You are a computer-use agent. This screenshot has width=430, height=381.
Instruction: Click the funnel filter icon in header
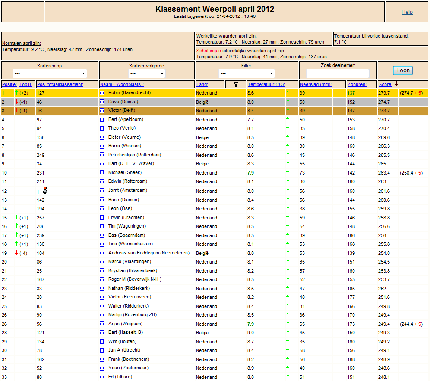click(x=236, y=85)
